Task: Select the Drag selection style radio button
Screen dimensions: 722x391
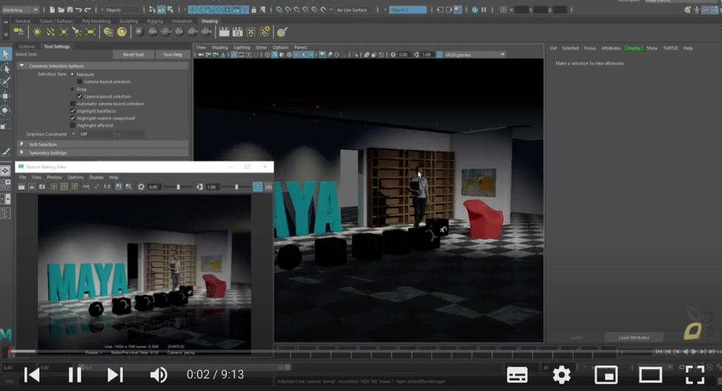Action: (73, 89)
